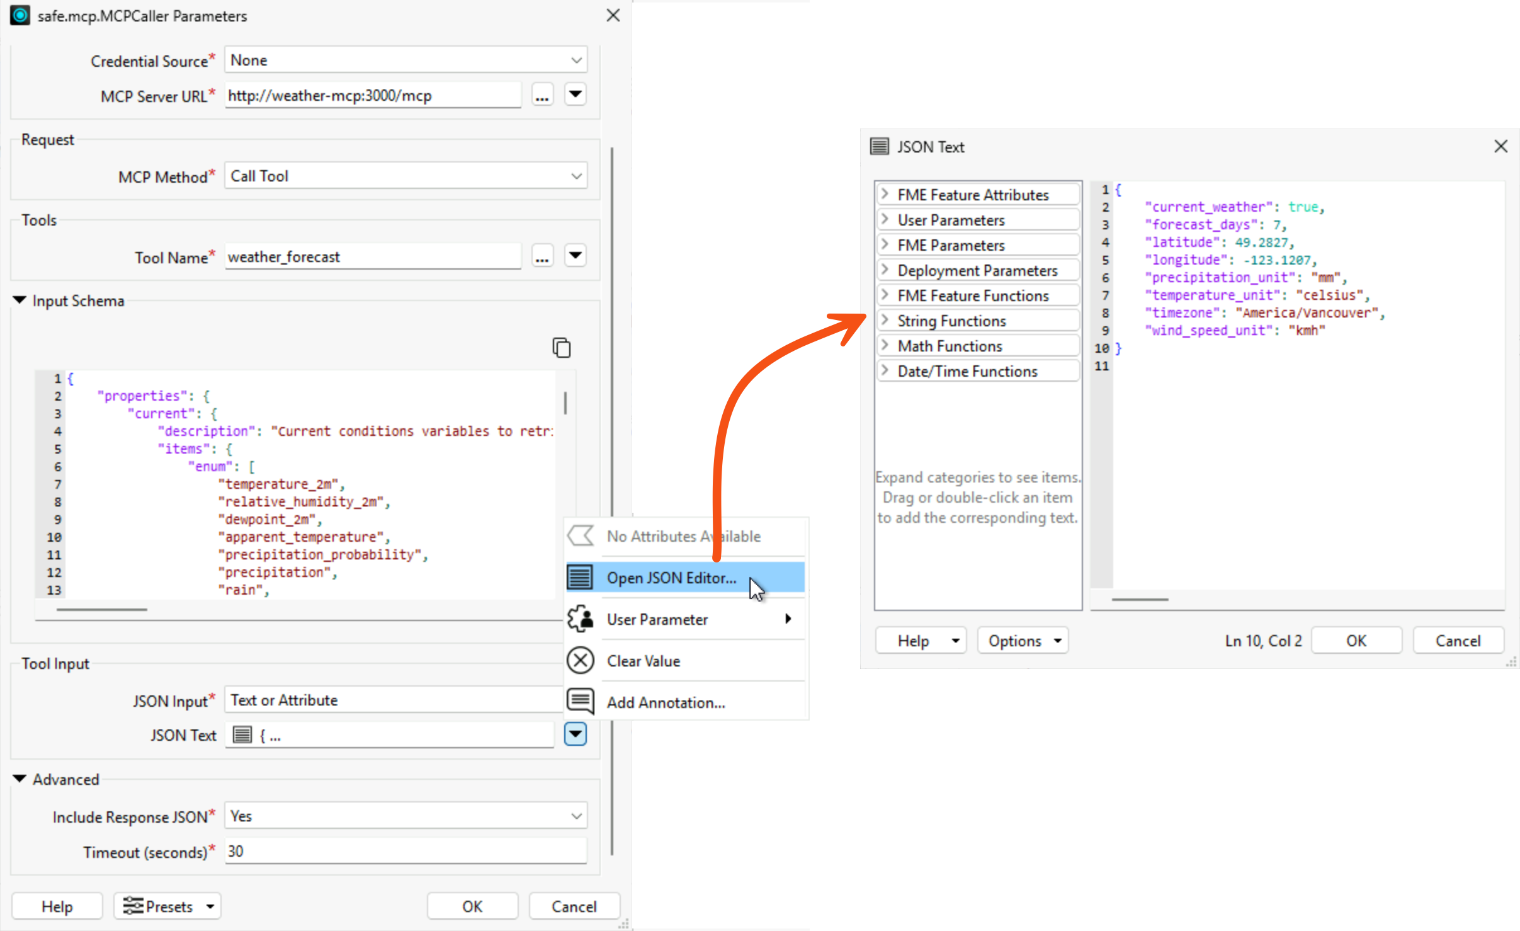
Task: Expand FME Parameters category
Action: [885, 244]
